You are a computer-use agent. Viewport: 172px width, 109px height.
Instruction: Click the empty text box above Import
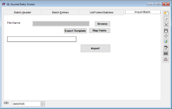pyautogui.click(x=42, y=39)
